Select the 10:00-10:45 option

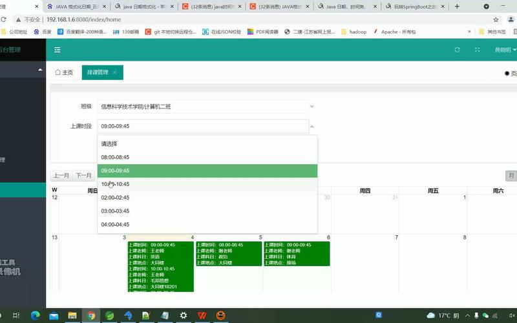(207, 184)
